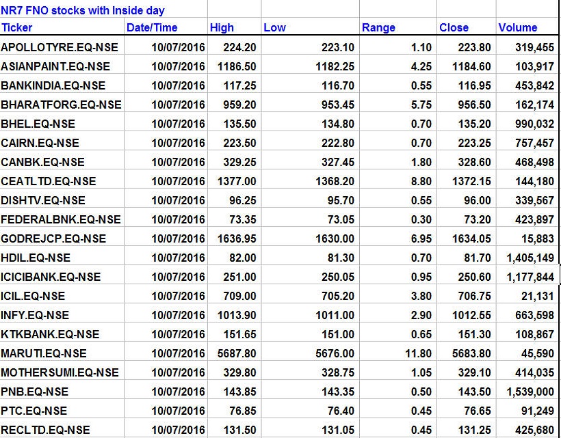Click the Ticker column header
Image resolution: width=561 pixels, height=438 pixels.
[x=17, y=28]
